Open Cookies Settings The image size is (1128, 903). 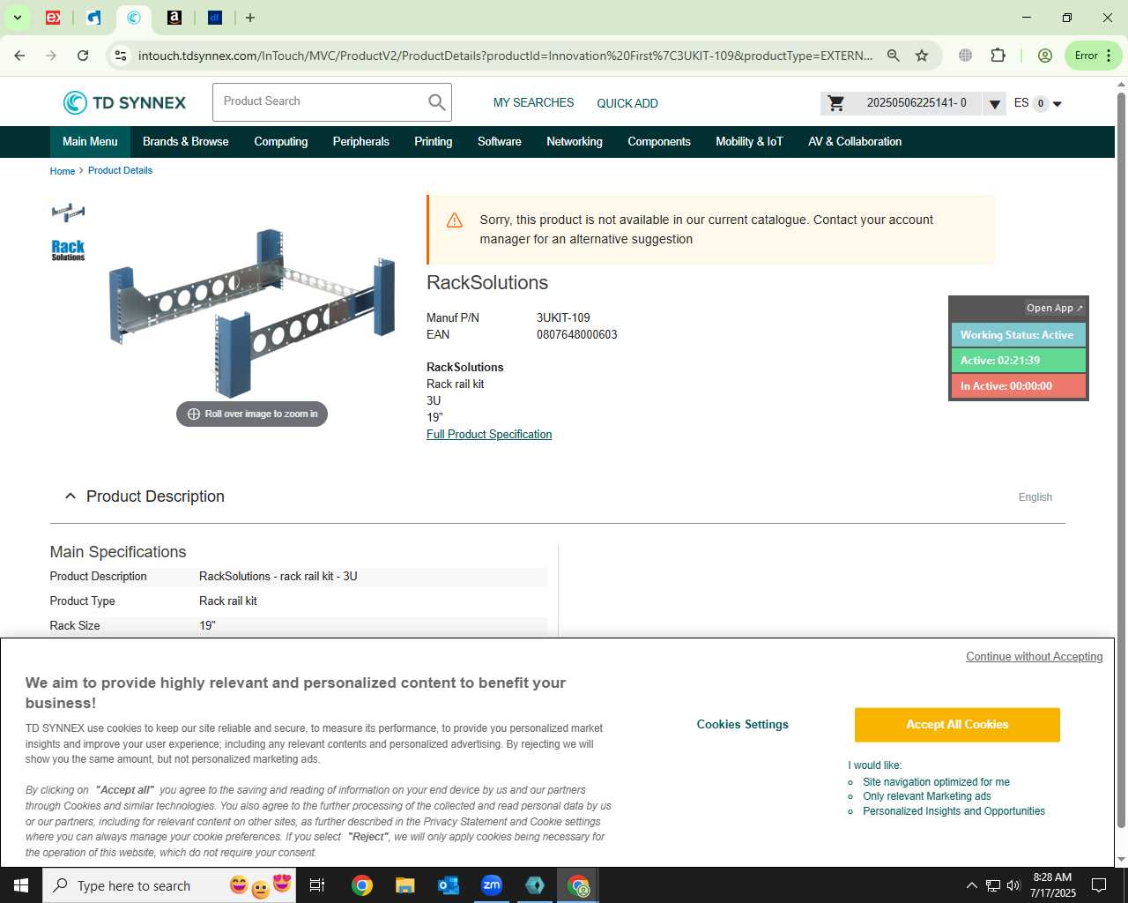coord(743,725)
